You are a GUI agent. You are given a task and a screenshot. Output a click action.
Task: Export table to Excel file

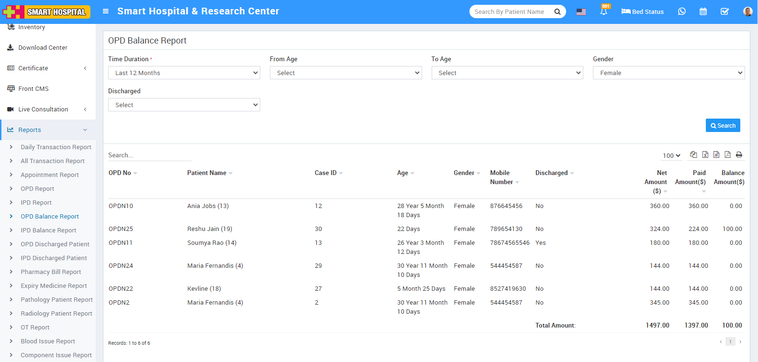click(x=705, y=154)
